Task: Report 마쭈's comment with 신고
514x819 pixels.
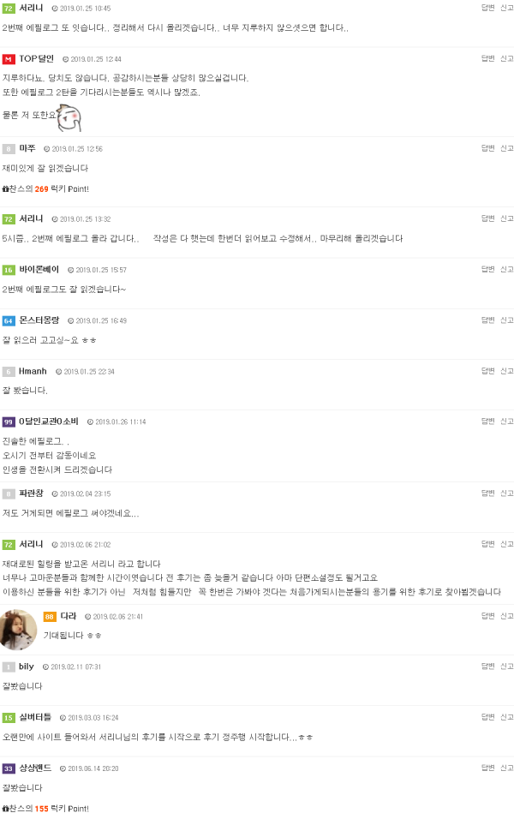Action: [506, 148]
